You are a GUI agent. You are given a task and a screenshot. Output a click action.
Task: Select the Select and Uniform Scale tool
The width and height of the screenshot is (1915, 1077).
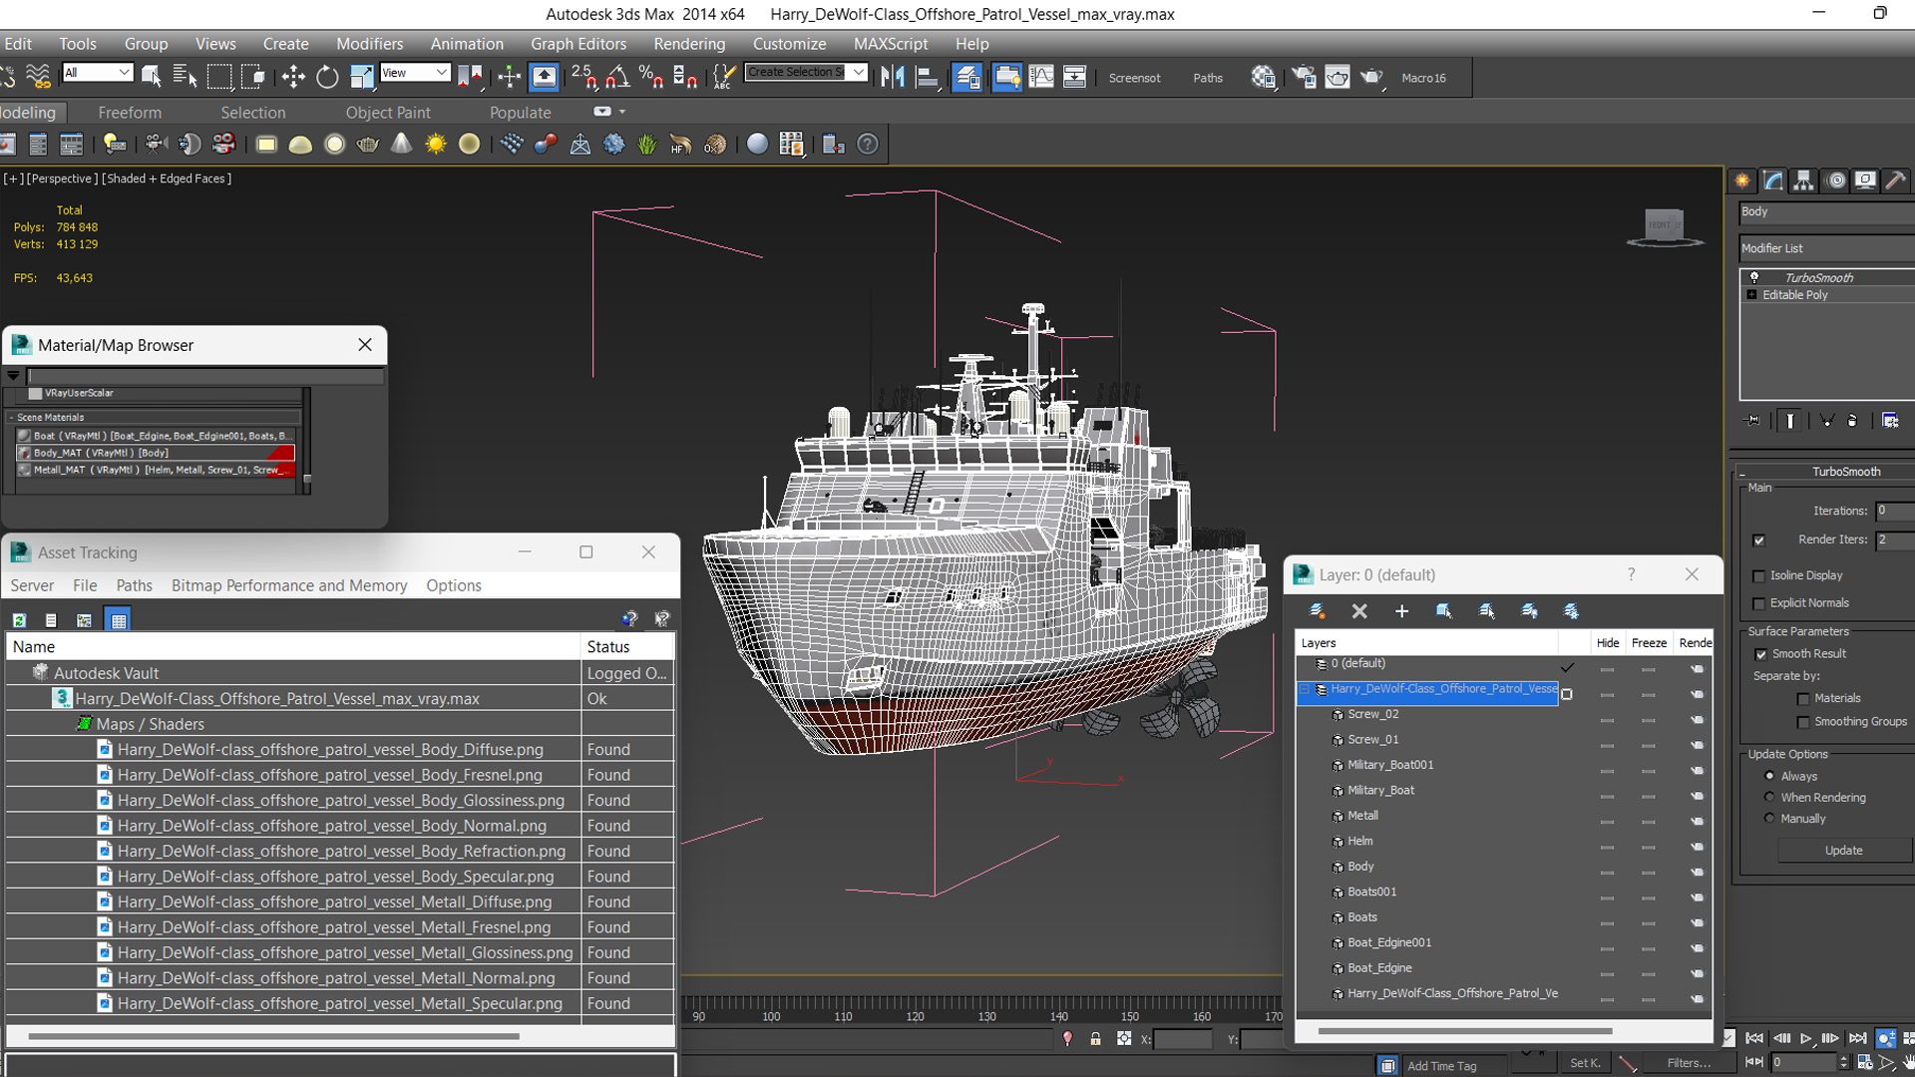362,77
